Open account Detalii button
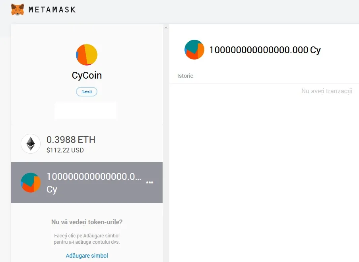Viewport: 359px width, 262px height. click(x=87, y=92)
